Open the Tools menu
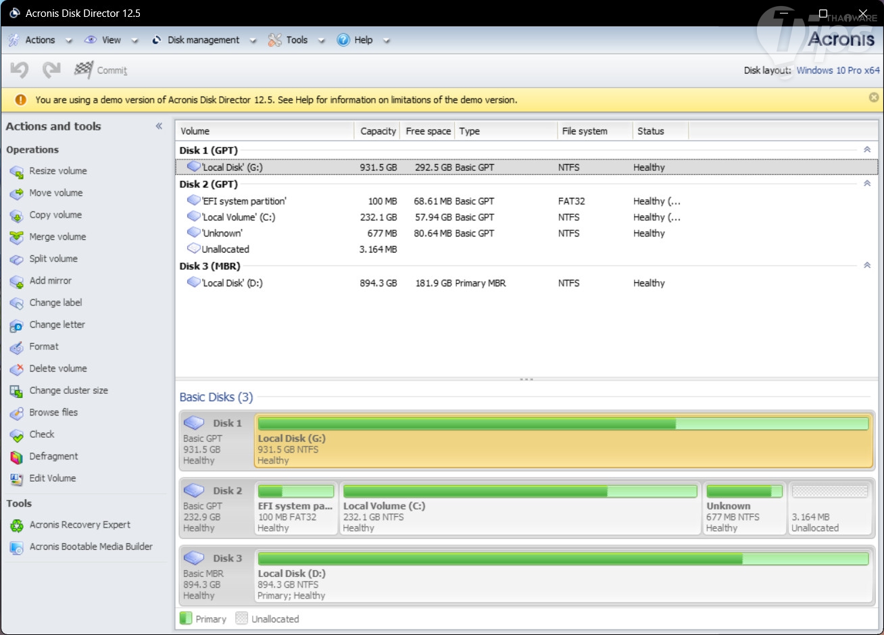This screenshot has height=635, width=884. tap(296, 40)
